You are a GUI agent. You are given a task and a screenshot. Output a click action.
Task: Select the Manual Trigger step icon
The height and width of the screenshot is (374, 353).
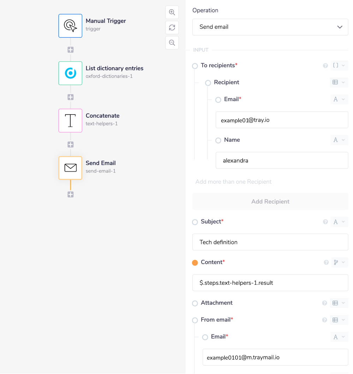[70, 26]
